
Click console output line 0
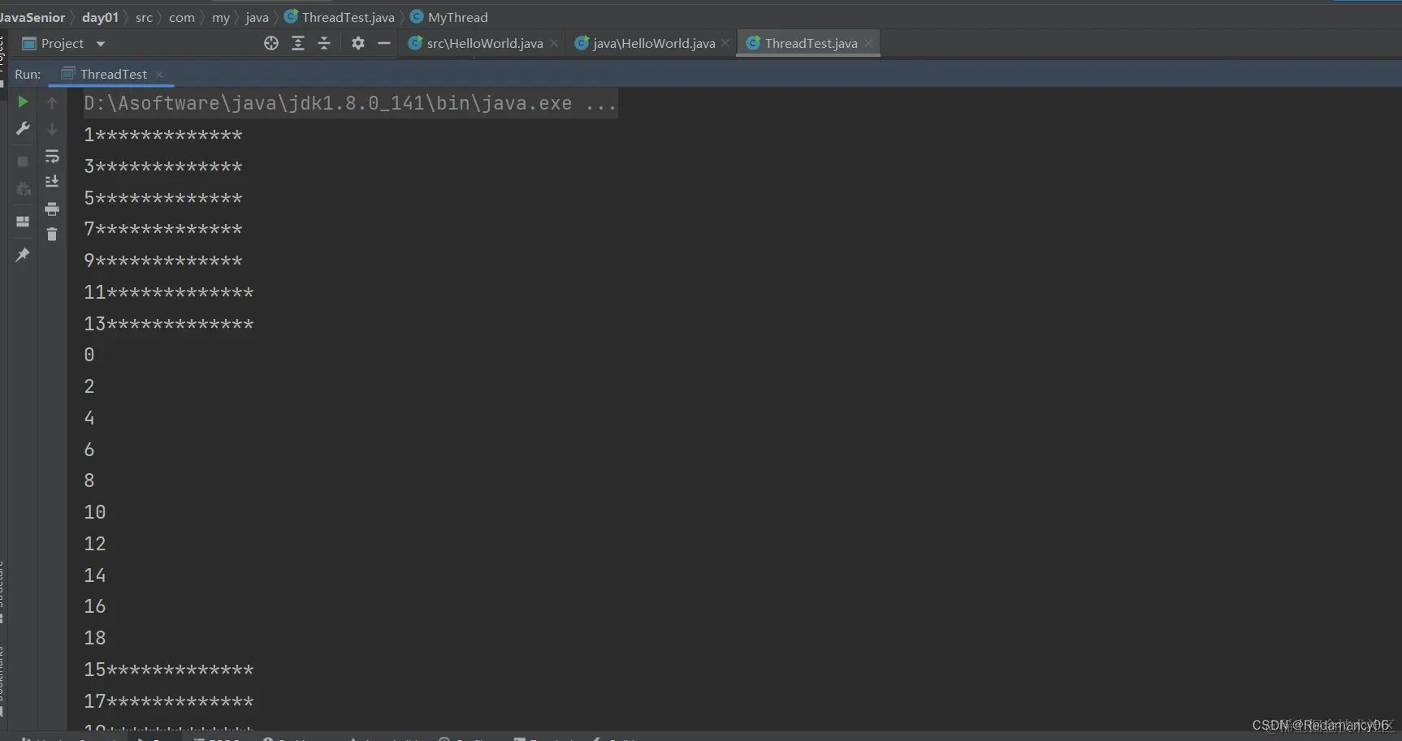[x=89, y=355]
